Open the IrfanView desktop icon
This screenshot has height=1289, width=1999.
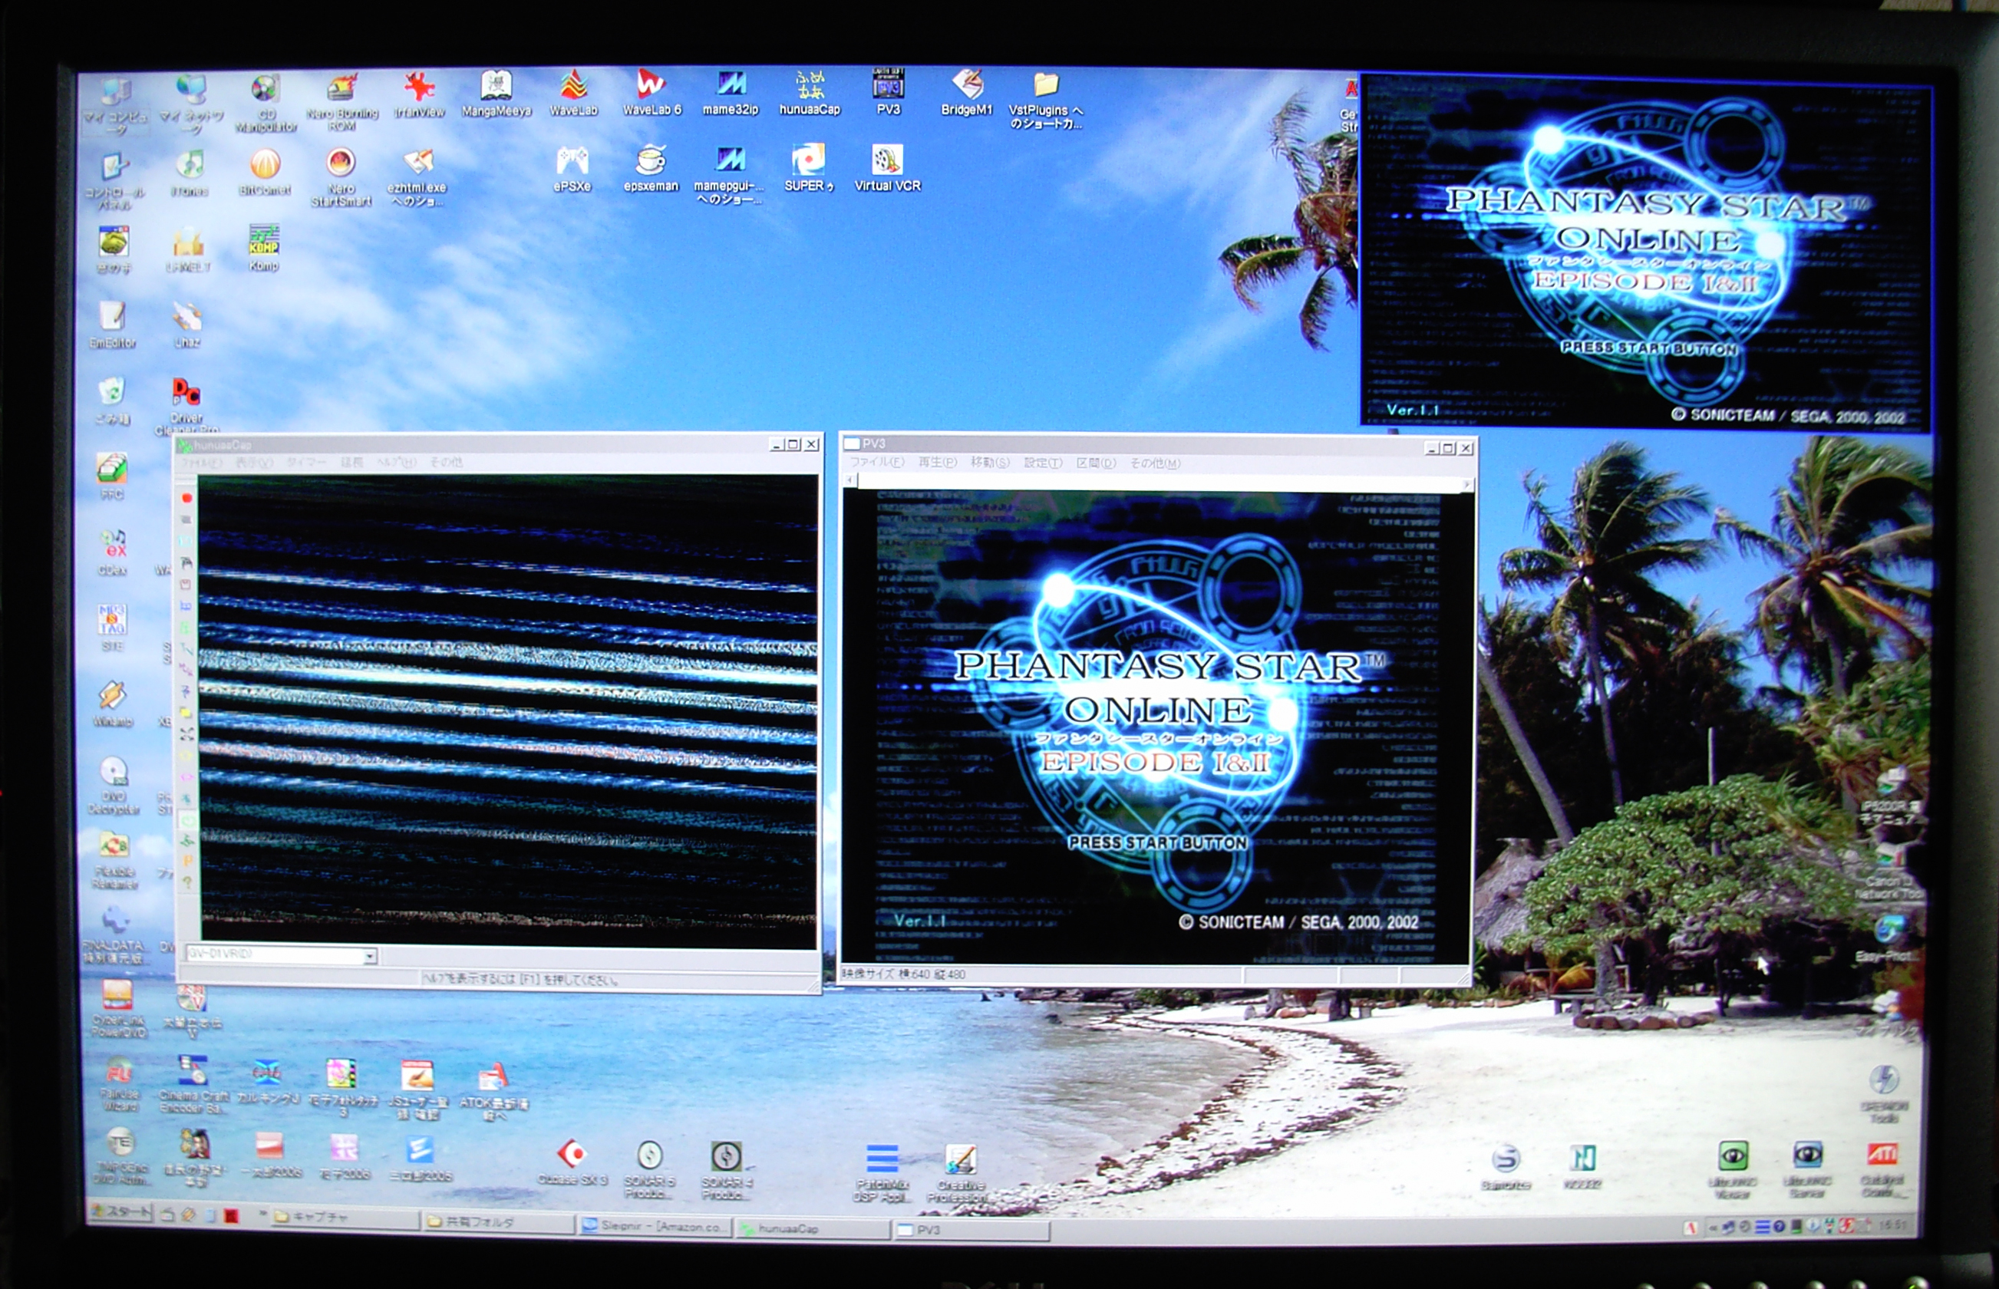[420, 95]
